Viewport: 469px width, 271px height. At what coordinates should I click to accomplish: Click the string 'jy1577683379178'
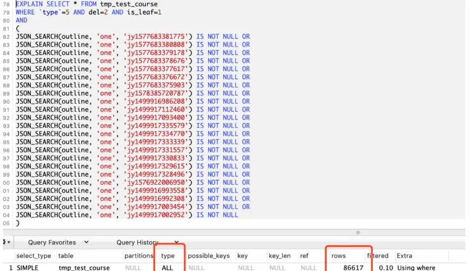pos(156,53)
